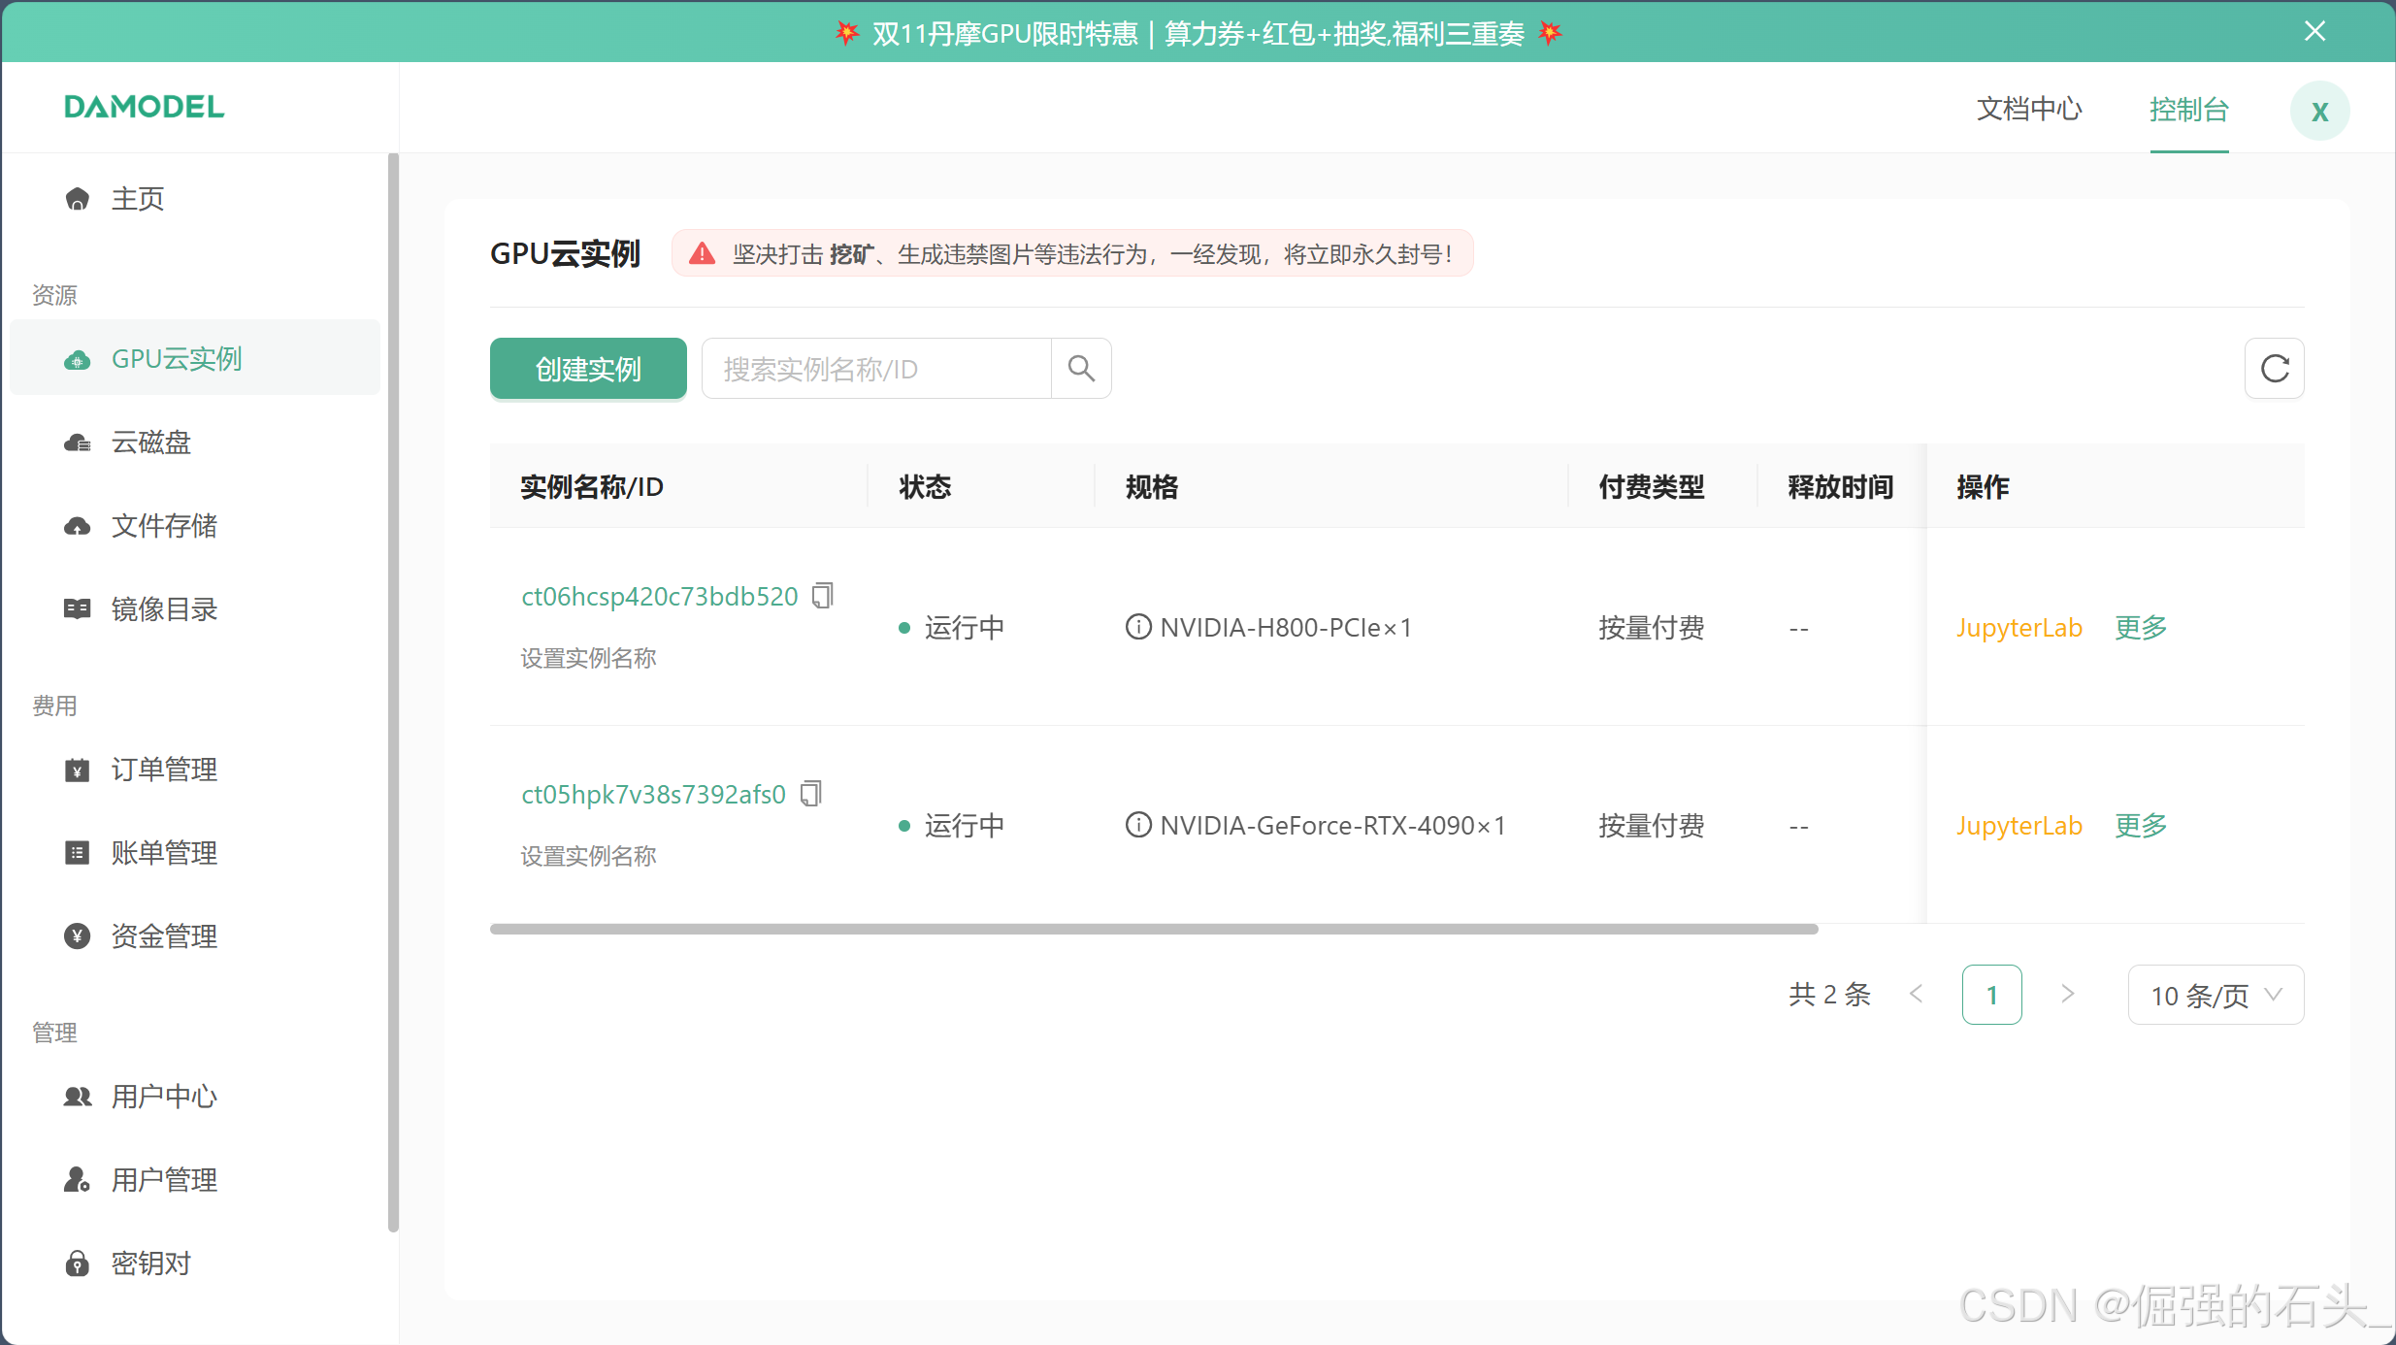Expand 更多 options for H800 instance
The width and height of the screenshot is (2396, 1345).
click(2141, 628)
